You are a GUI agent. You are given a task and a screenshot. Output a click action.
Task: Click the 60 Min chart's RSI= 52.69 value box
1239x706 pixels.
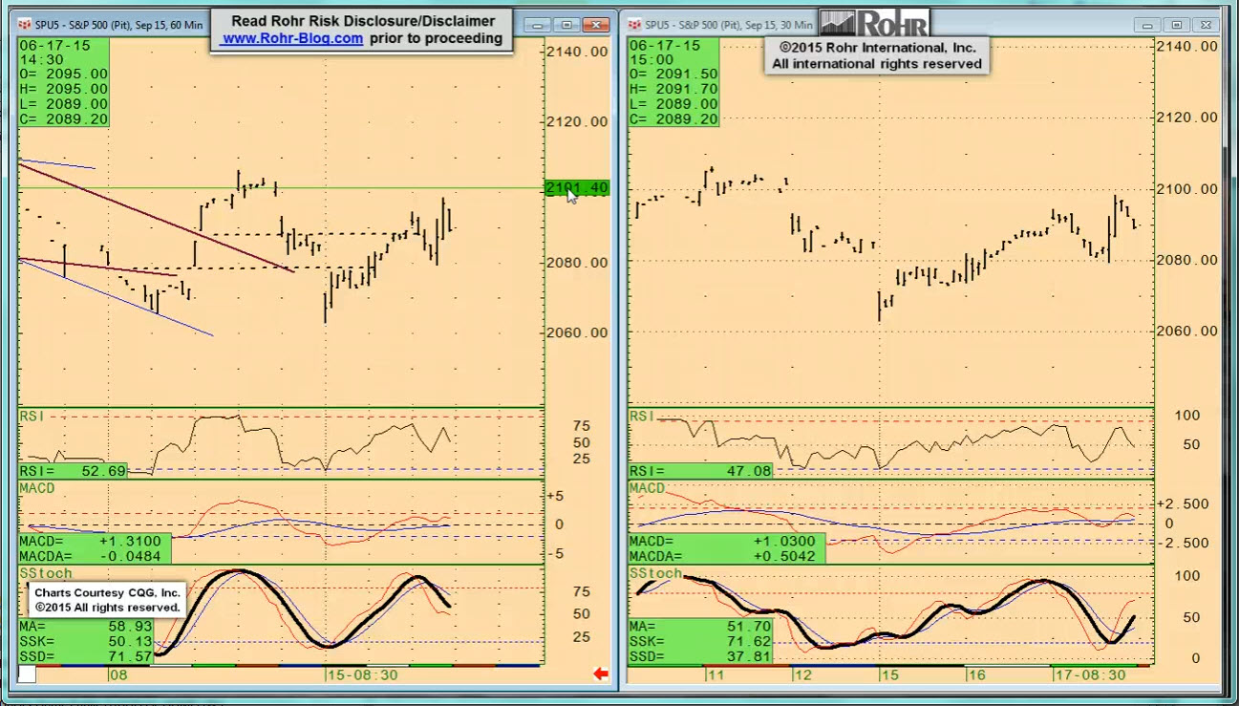coord(73,471)
